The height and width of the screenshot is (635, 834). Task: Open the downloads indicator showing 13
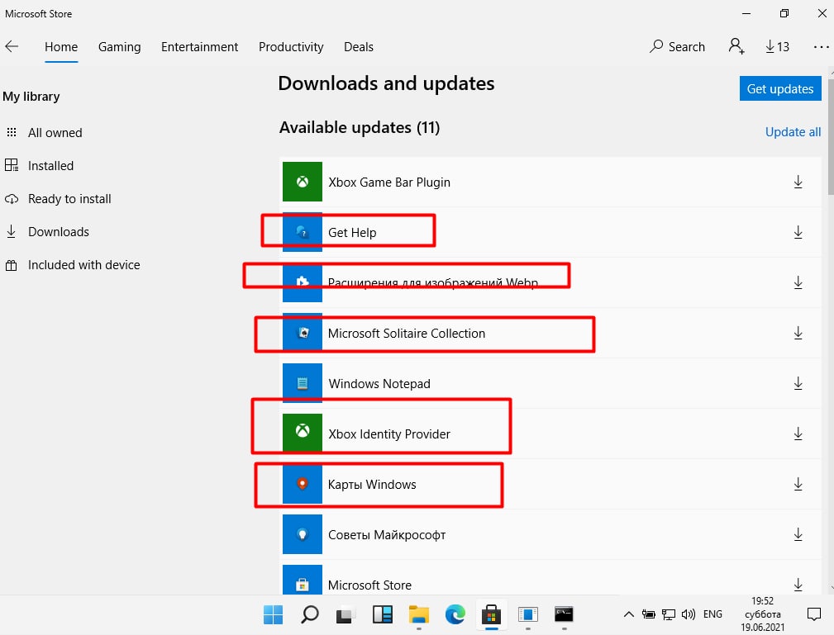[x=777, y=47]
